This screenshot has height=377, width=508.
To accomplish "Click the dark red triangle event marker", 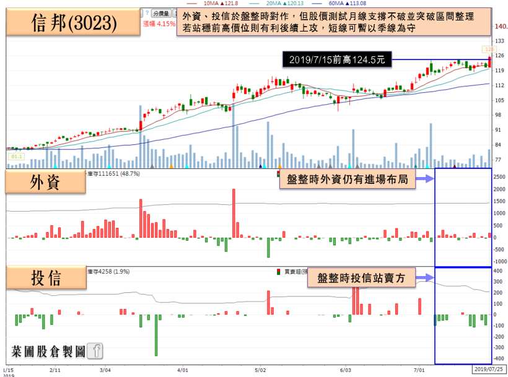I will pyautogui.click(x=455, y=167).
